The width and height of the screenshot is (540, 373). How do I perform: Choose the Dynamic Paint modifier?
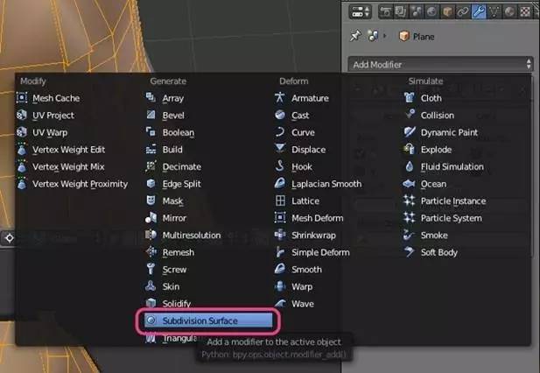466,132
